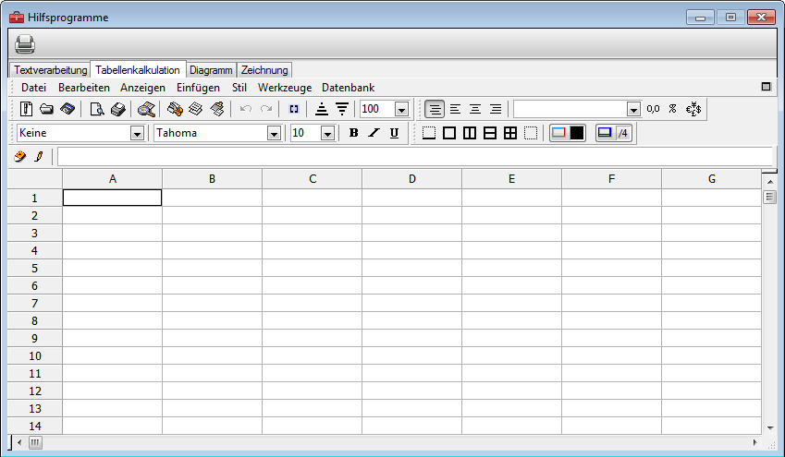Open the Keine style dropdown

[138, 134]
